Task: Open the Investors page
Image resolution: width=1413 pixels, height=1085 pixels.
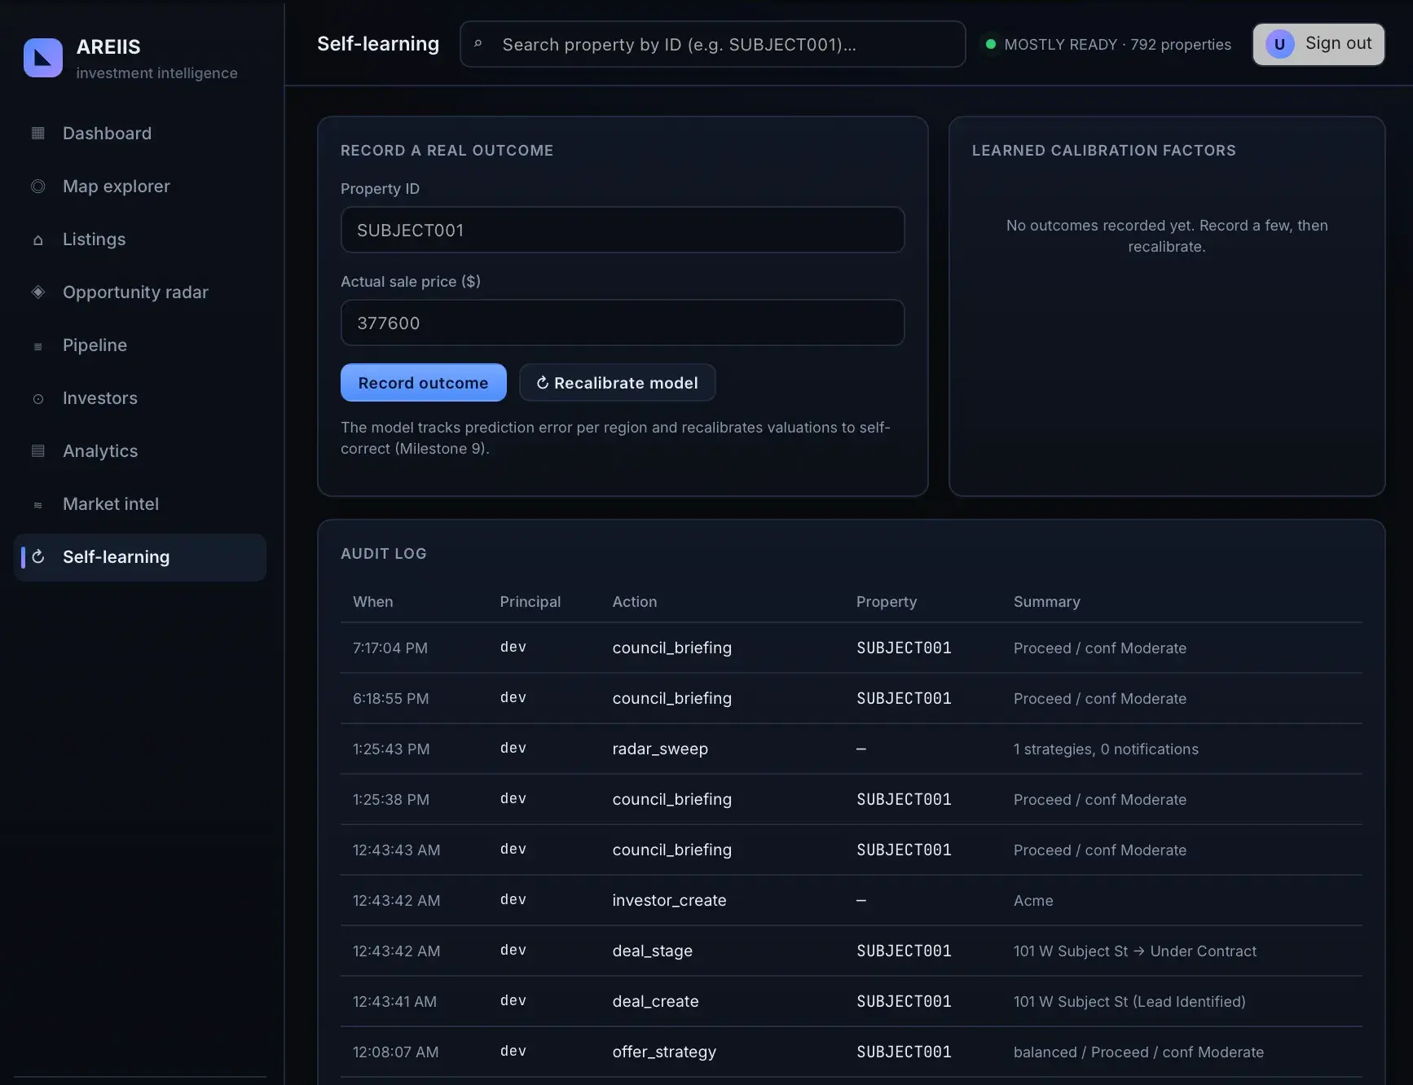Action: (140, 398)
